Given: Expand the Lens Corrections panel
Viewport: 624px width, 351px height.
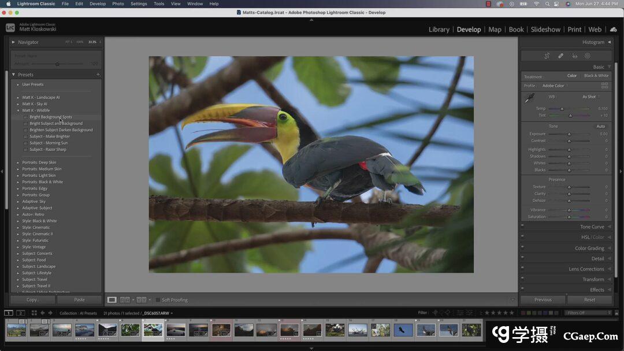Looking at the screenshot, I should [x=586, y=269].
